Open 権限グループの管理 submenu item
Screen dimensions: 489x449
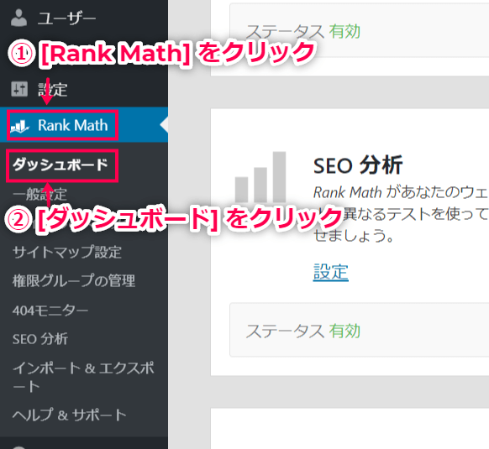[74, 280]
